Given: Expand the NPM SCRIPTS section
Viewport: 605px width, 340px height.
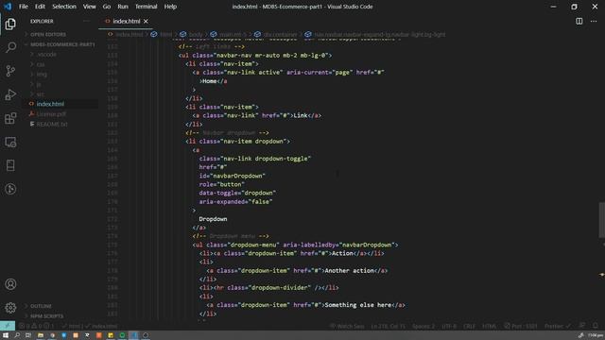Looking at the screenshot, I should click(x=46, y=316).
